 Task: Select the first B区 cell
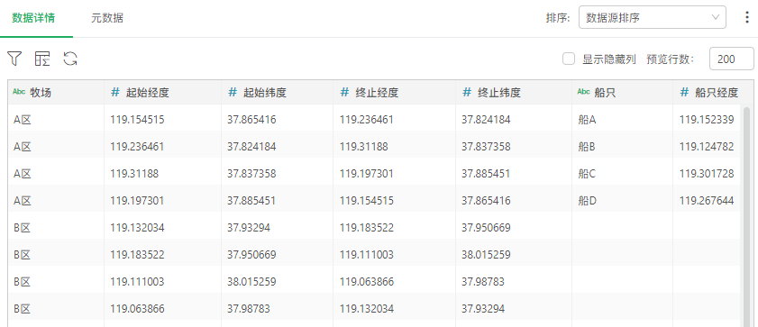point(56,228)
